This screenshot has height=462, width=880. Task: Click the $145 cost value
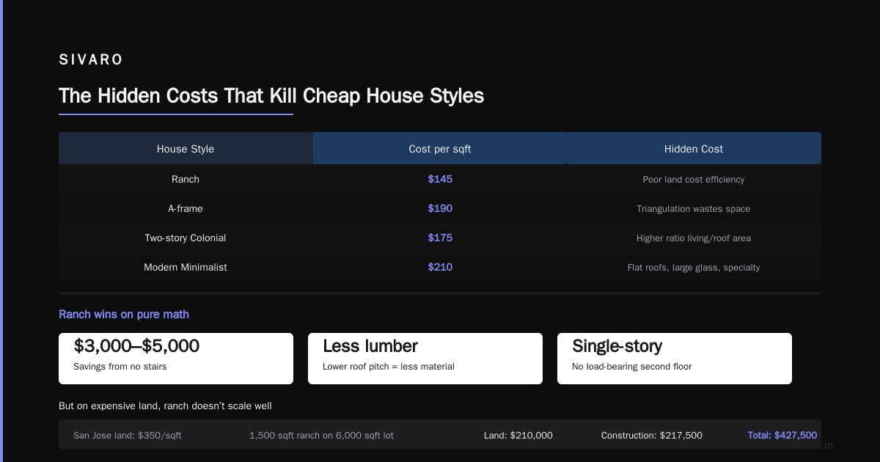point(440,179)
